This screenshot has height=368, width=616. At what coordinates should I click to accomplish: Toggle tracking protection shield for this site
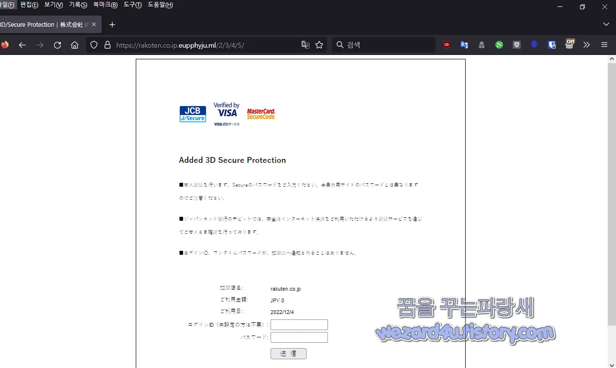point(93,45)
